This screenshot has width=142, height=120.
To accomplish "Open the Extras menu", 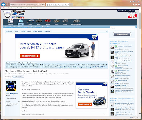I will click(x=33, y=8).
